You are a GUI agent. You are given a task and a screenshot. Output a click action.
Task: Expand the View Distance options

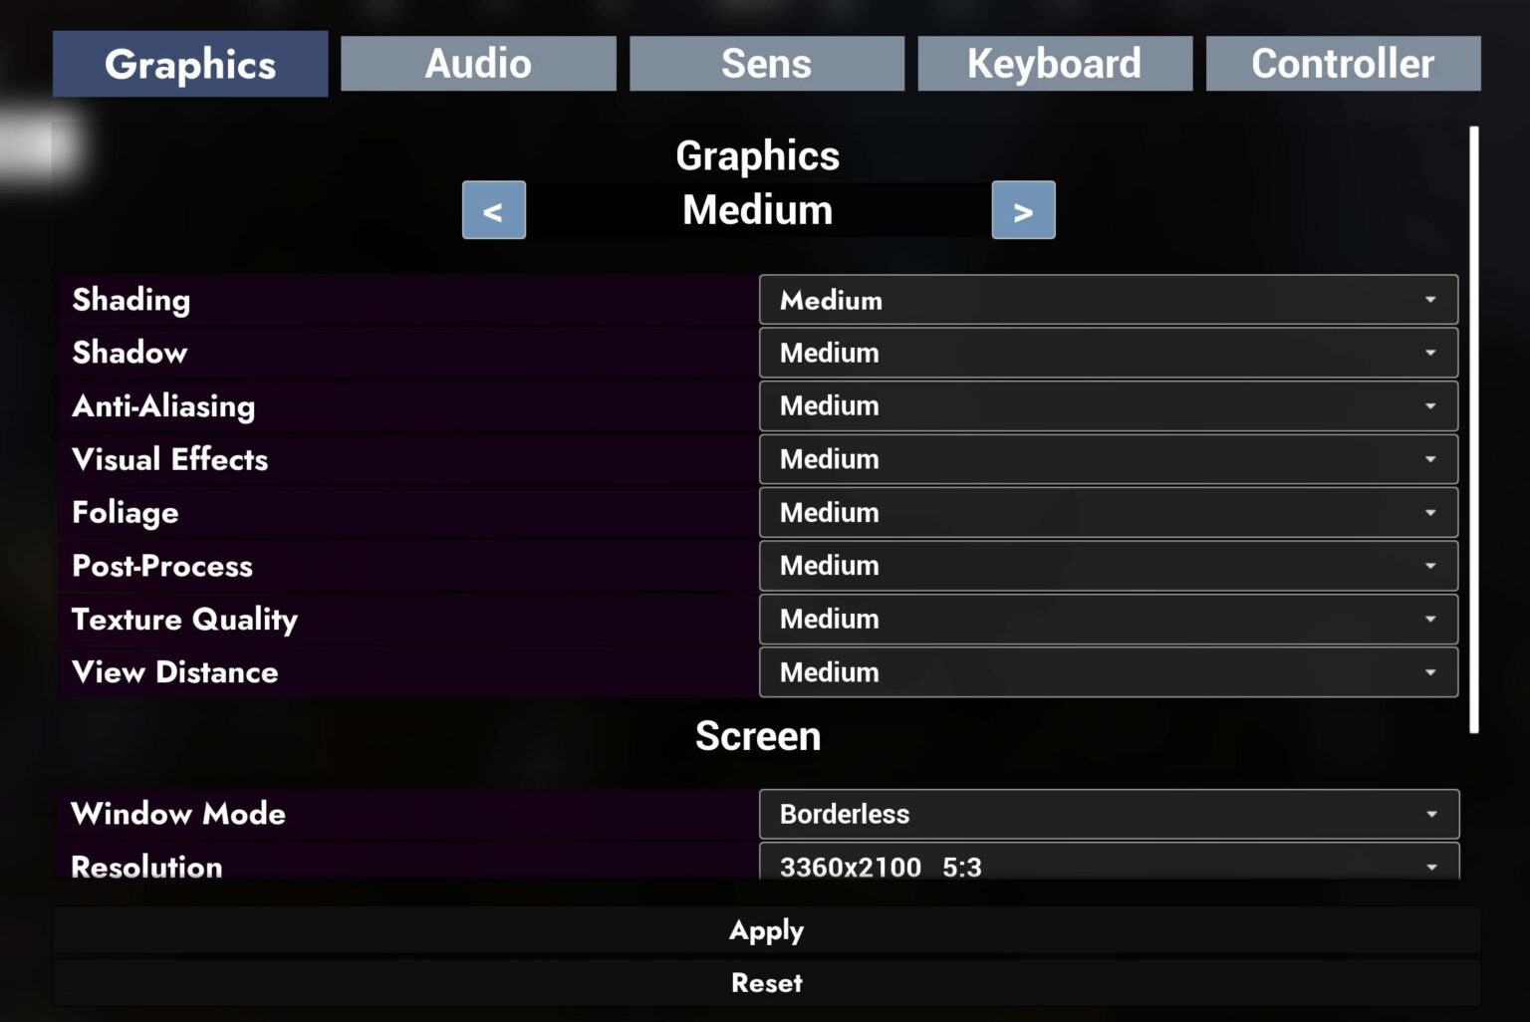[1108, 672]
